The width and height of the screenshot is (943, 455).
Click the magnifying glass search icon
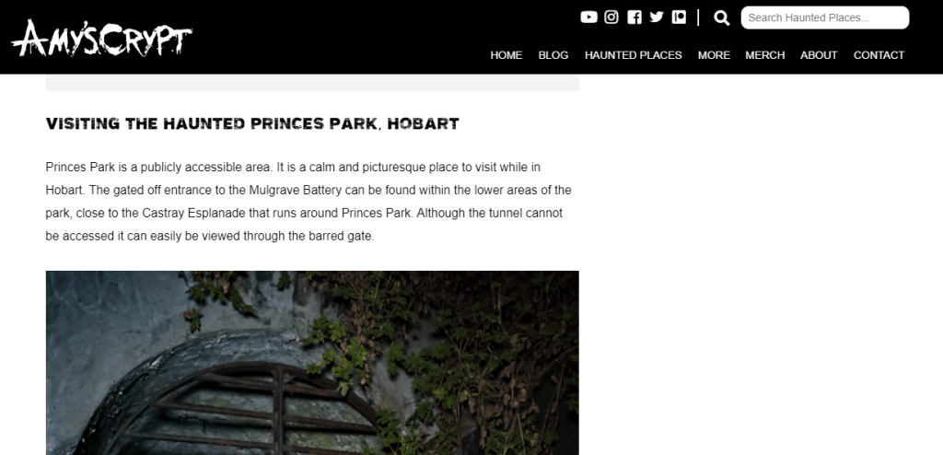tap(722, 17)
